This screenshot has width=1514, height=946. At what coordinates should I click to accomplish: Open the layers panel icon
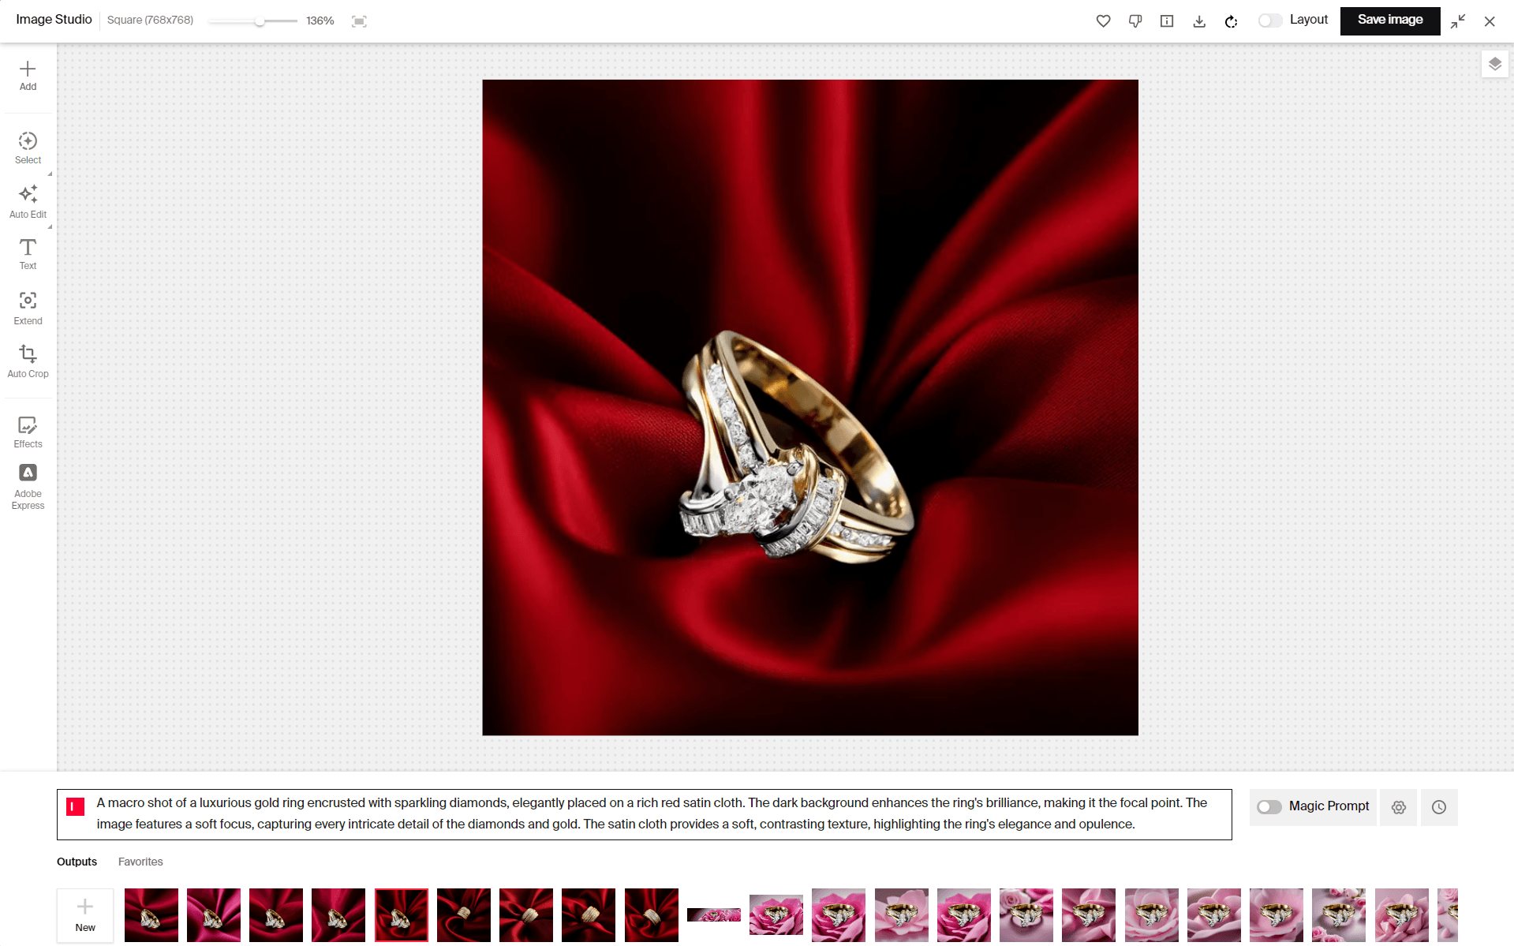click(1494, 64)
